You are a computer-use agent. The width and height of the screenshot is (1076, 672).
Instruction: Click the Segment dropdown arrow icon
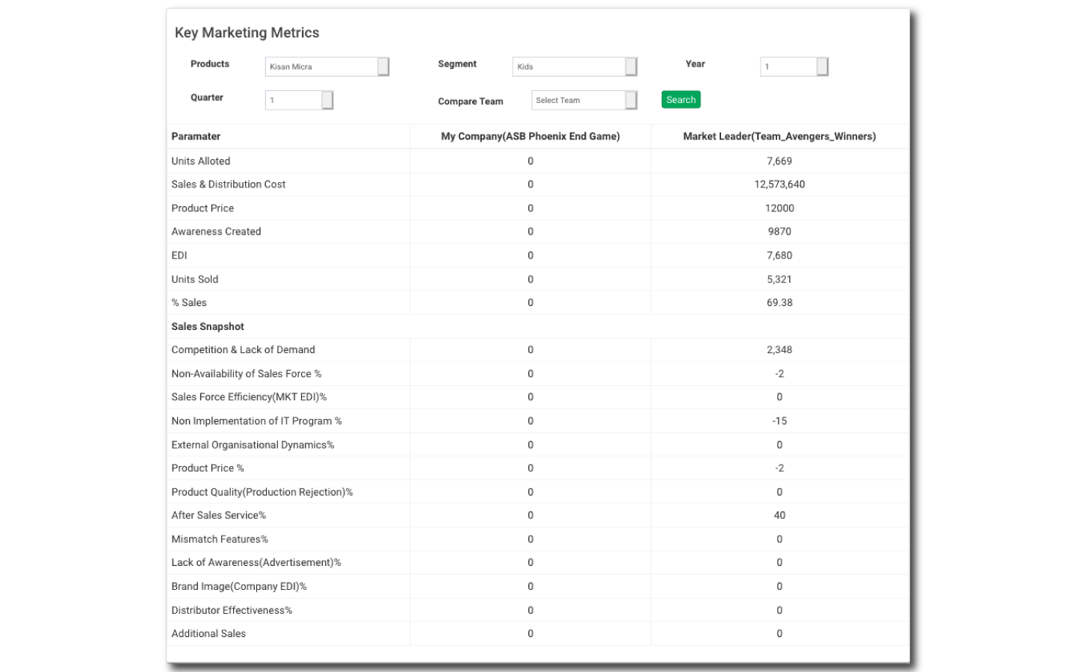[631, 66]
